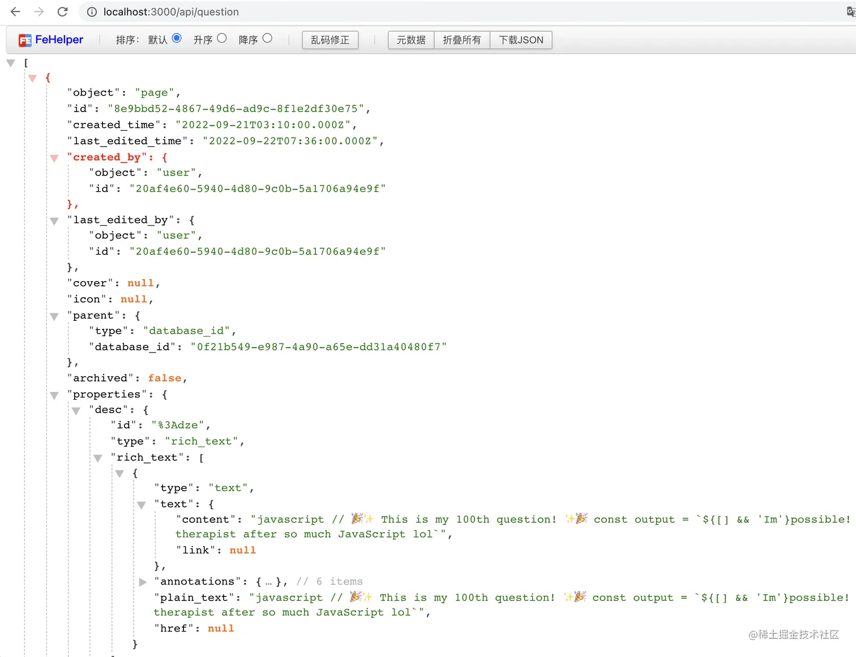This screenshot has width=856, height=657.
Task: Select the 降序 sort radio button
Action: point(267,38)
